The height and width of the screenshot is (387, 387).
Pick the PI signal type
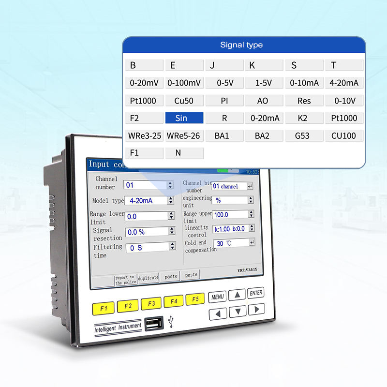tap(224, 101)
